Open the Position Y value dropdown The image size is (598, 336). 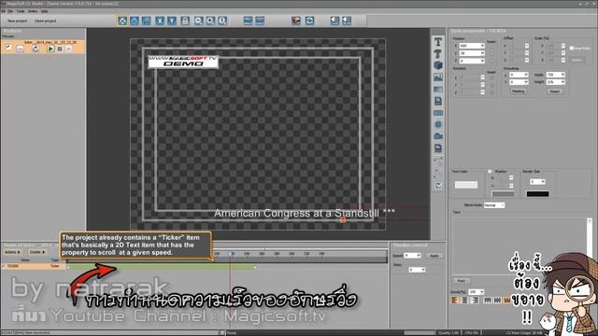pos(482,53)
